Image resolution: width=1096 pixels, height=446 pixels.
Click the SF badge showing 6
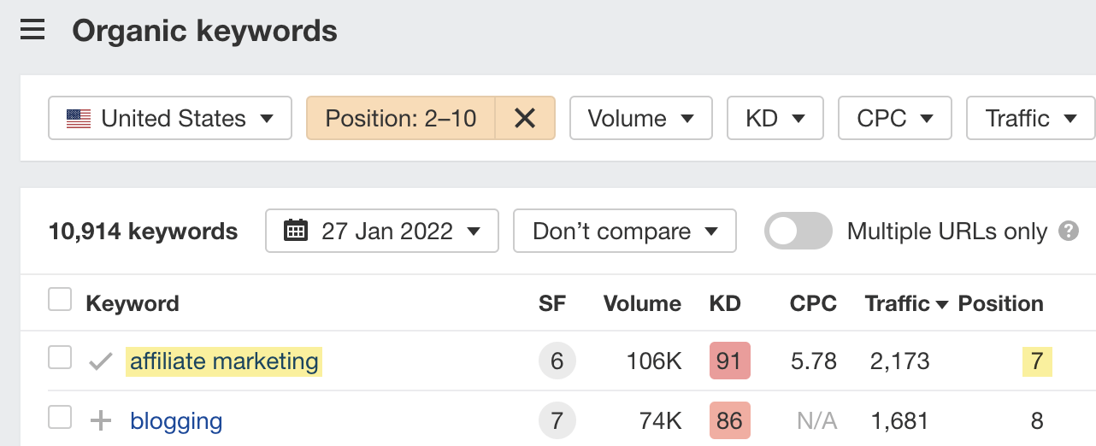pyautogui.click(x=557, y=361)
